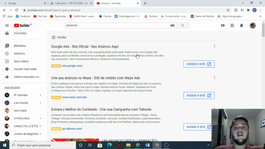Open the Netflix Brasil bookmark
The image size is (265, 149).
coord(82,17)
